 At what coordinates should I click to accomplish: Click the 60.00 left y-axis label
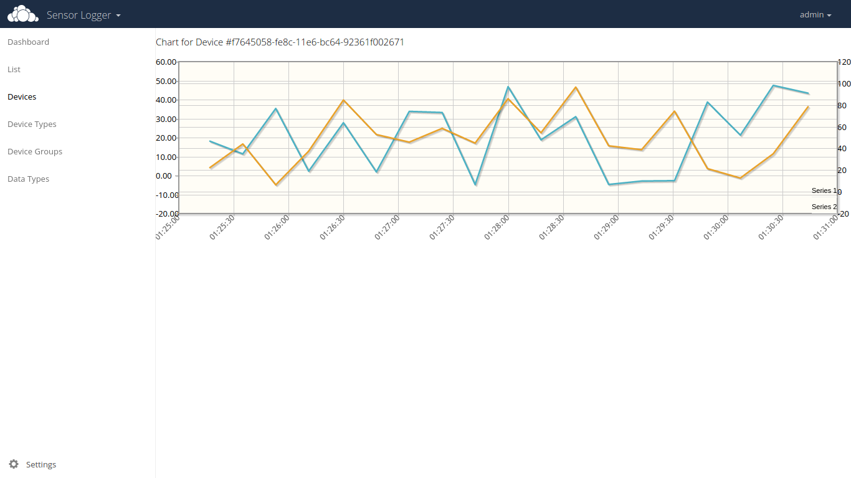click(x=166, y=62)
